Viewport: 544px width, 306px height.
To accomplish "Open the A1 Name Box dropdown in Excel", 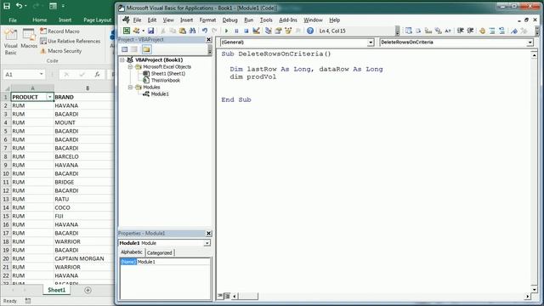I will tap(42, 74).
